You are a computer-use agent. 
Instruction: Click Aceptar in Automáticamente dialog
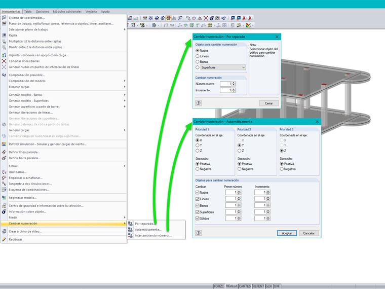coord(287,233)
